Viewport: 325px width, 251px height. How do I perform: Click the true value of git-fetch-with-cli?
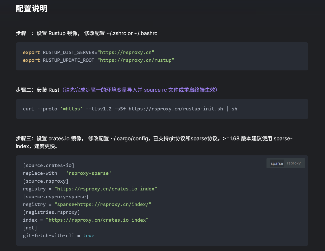[89, 236]
